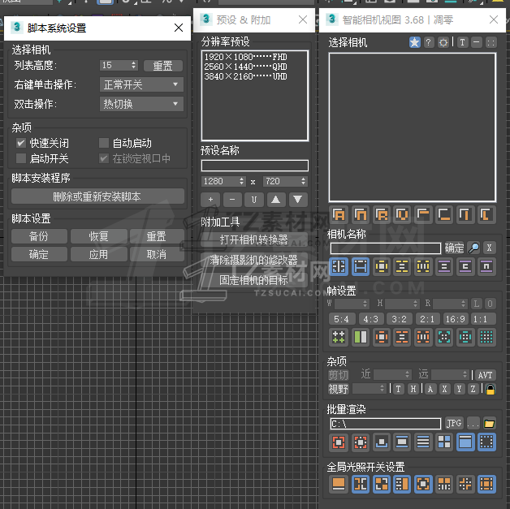Adjust the 列表高度 spinner arrows
Image resolution: width=510 pixels, height=509 pixels.
click(x=134, y=65)
